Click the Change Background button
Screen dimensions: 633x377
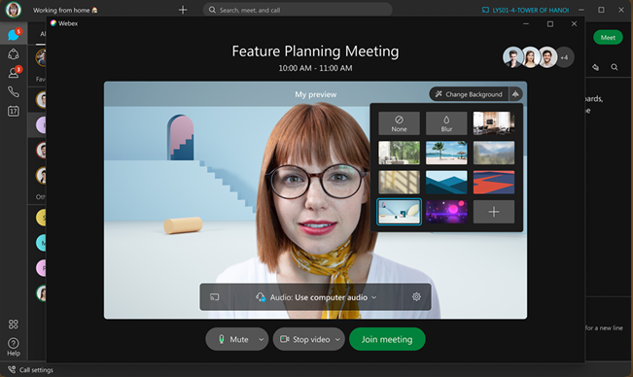click(x=469, y=94)
